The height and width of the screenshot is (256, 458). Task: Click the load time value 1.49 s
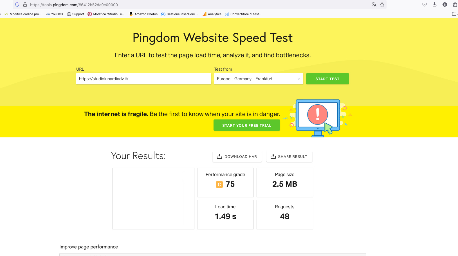[x=226, y=216]
